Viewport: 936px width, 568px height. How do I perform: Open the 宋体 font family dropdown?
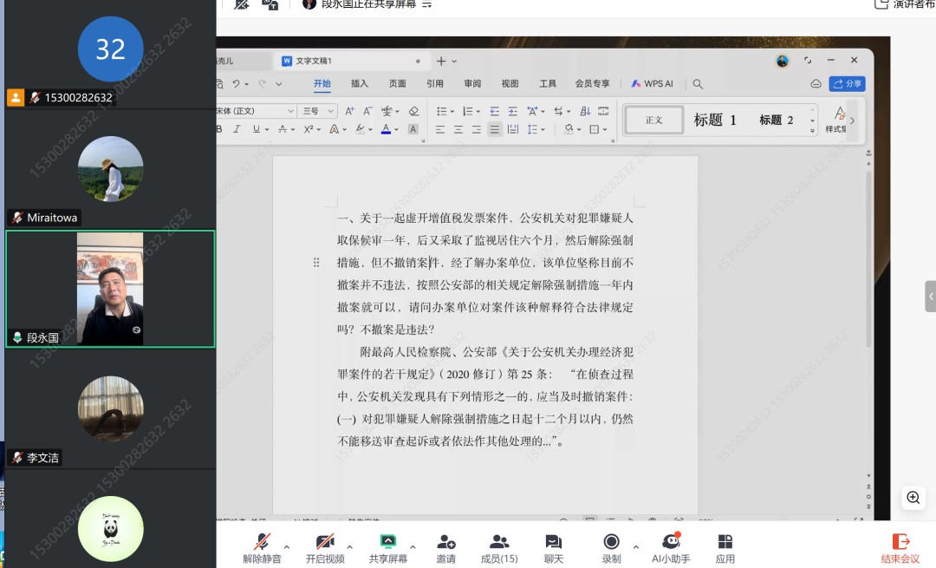pyautogui.click(x=251, y=111)
